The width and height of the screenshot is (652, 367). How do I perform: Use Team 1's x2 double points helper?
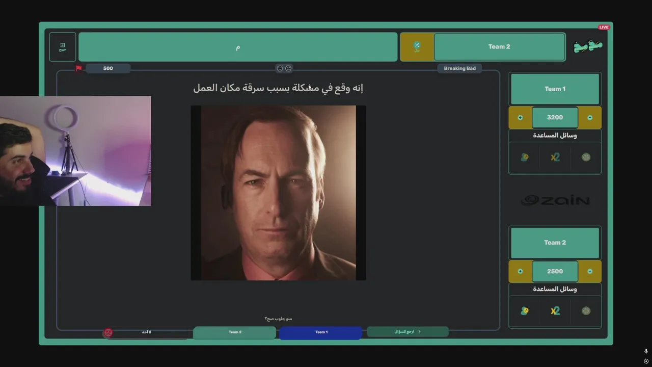[x=555, y=158]
